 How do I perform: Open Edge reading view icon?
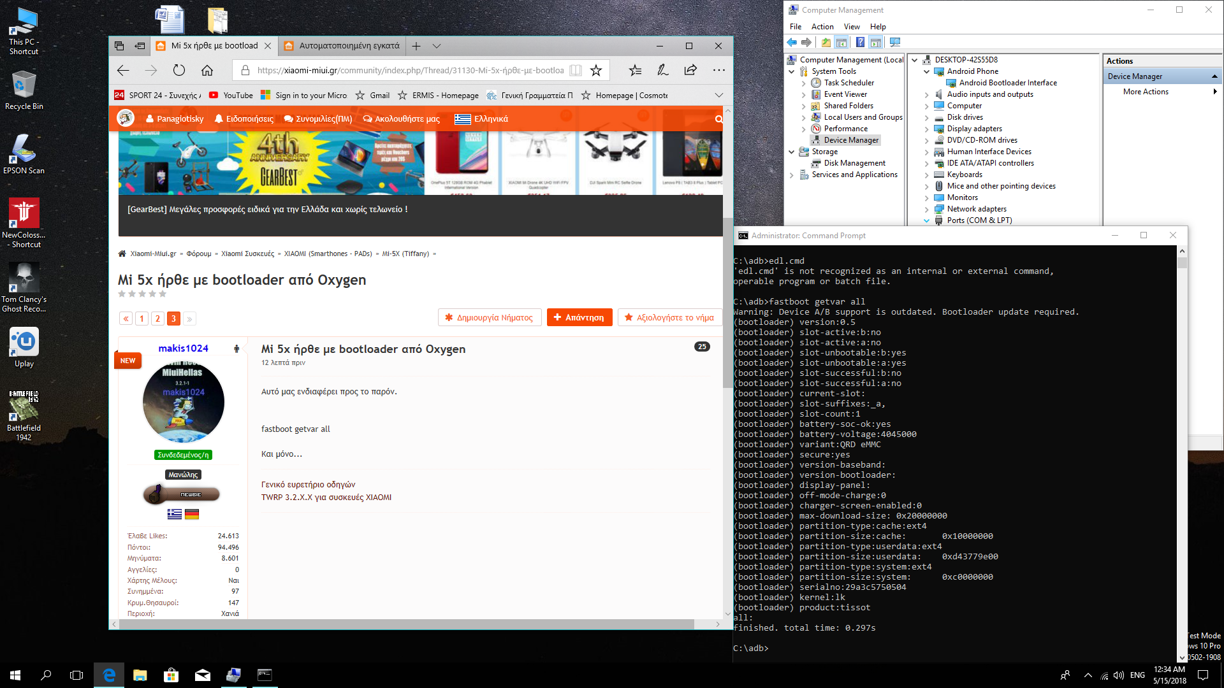coord(575,71)
